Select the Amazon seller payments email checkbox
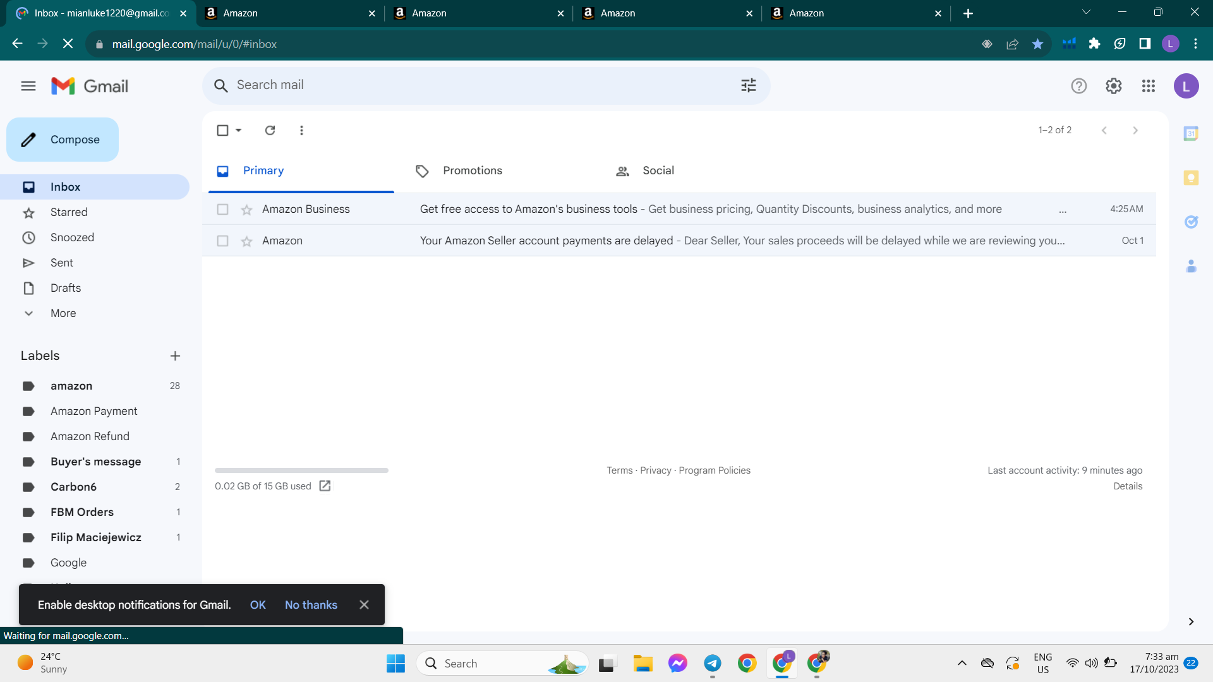This screenshot has height=682, width=1213. point(222,241)
